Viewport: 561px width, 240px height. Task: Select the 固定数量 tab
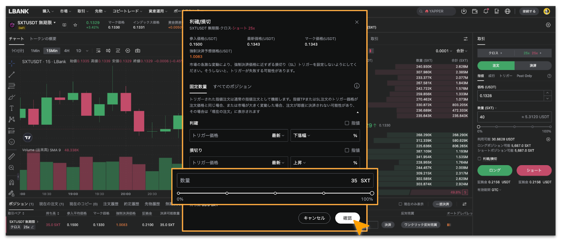point(198,87)
